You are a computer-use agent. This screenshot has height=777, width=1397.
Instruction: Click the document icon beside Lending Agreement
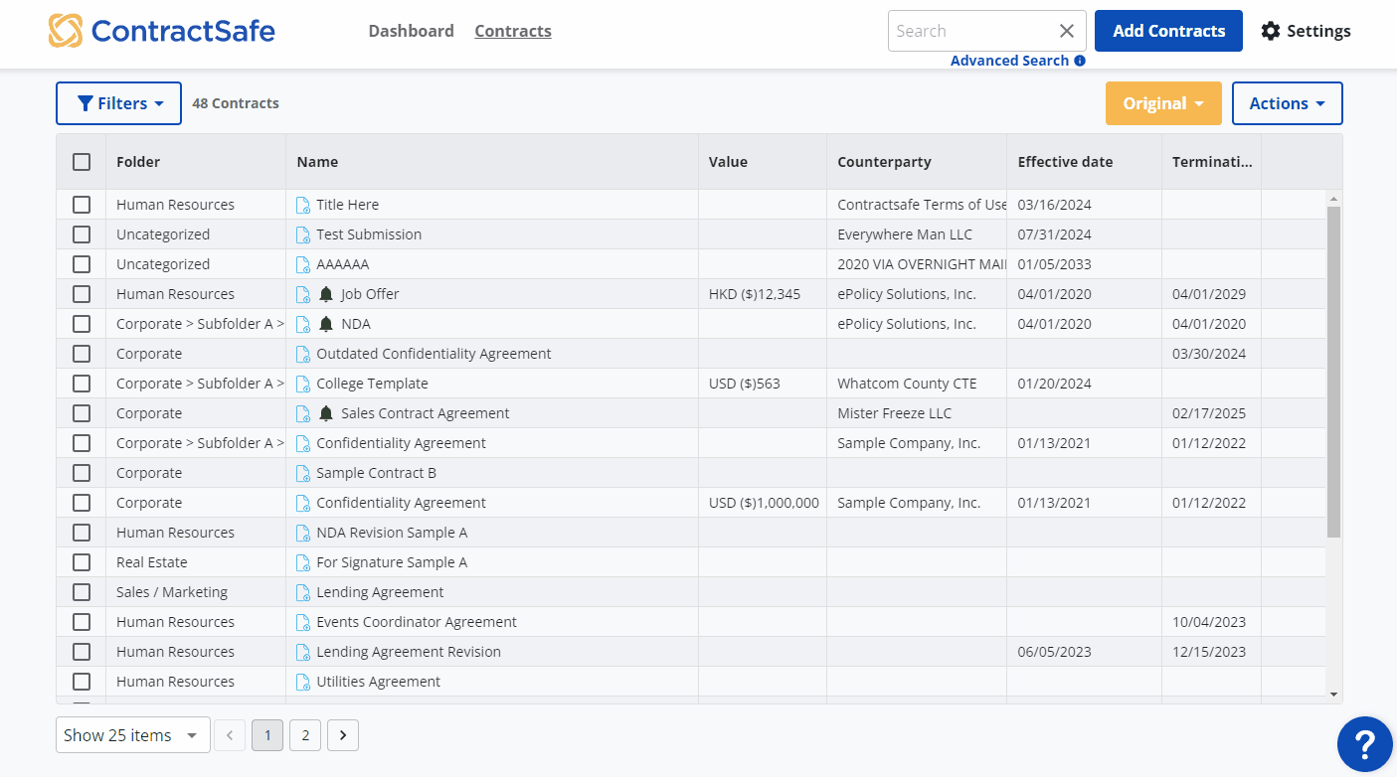(303, 592)
